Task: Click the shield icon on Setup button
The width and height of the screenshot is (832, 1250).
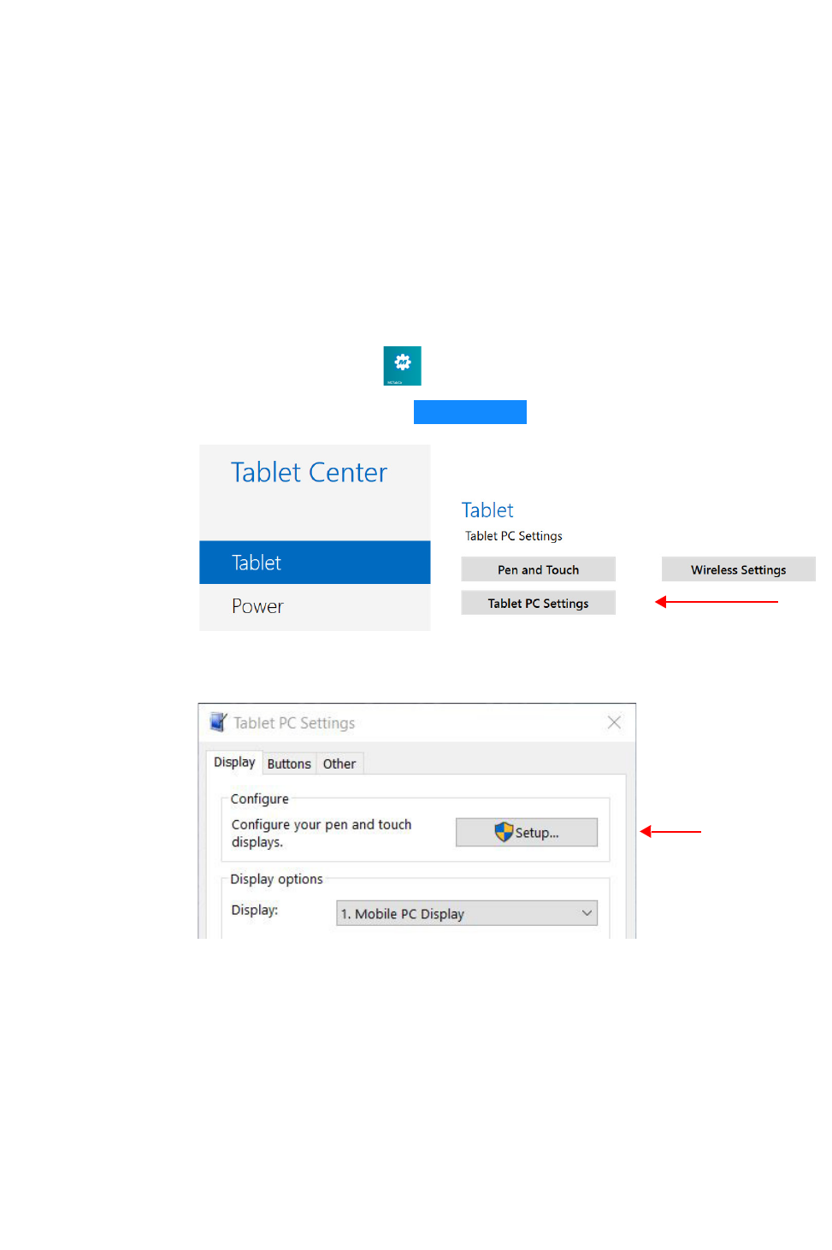Action: (x=504, y=832)
